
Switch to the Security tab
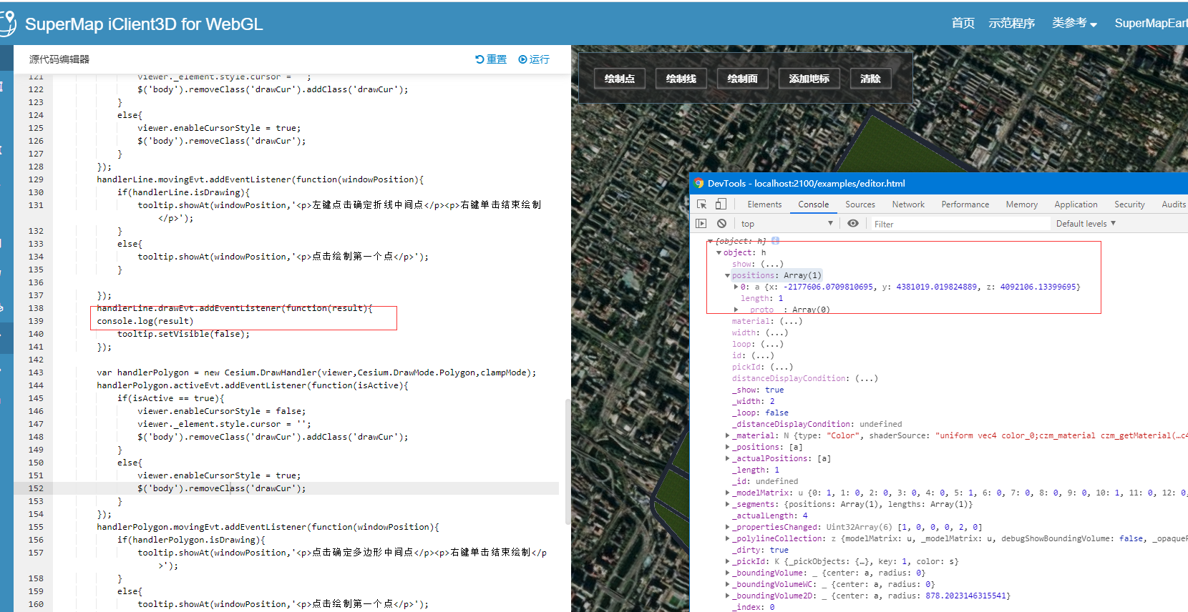pos(1129,204)
